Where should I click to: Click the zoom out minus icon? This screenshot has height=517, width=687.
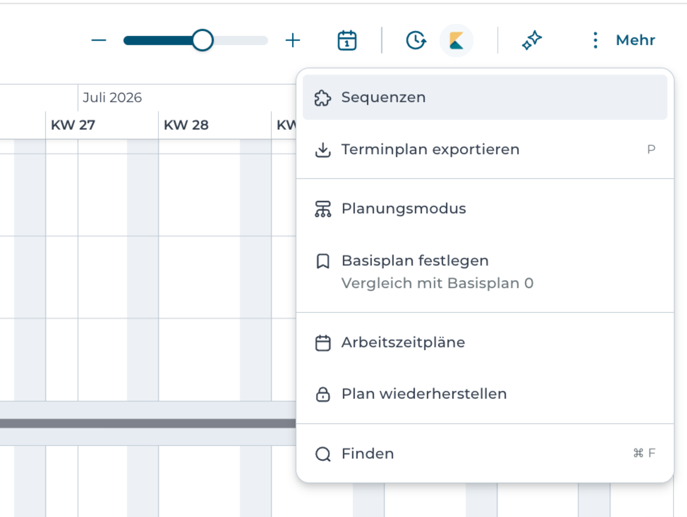coord(99,40)
